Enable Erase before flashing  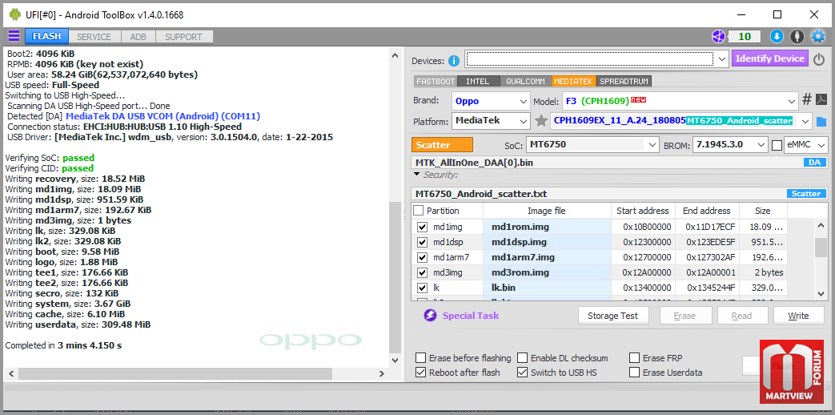pos(420,358)
